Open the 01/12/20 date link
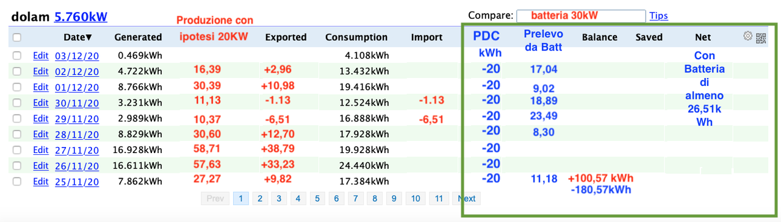The width and height of the screenshot is (781, 222). click(77, 87)
